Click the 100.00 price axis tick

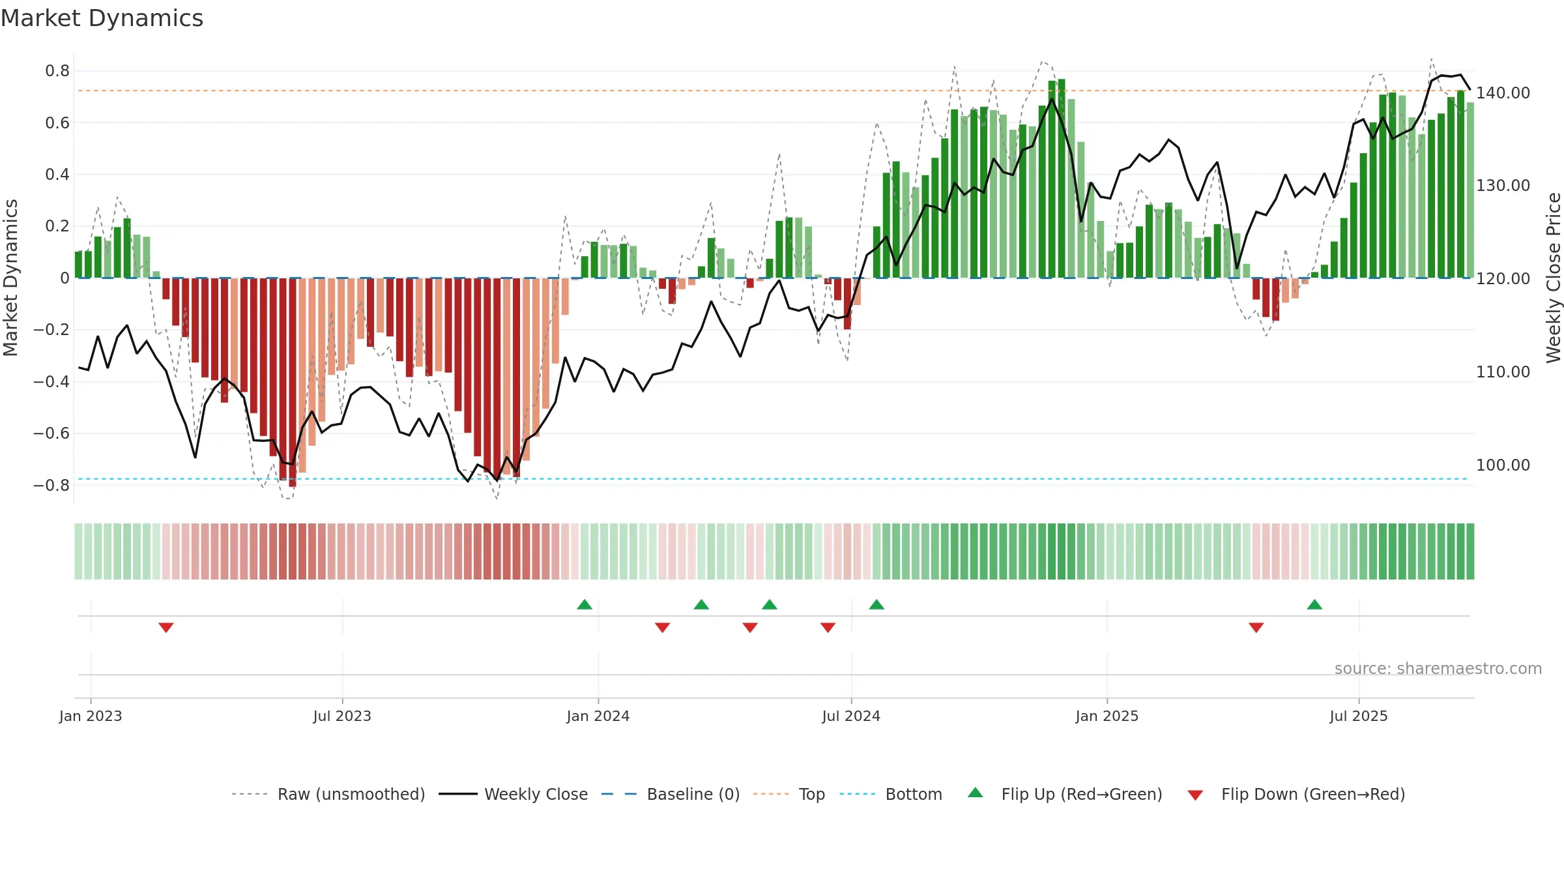tap(1503, 465)
